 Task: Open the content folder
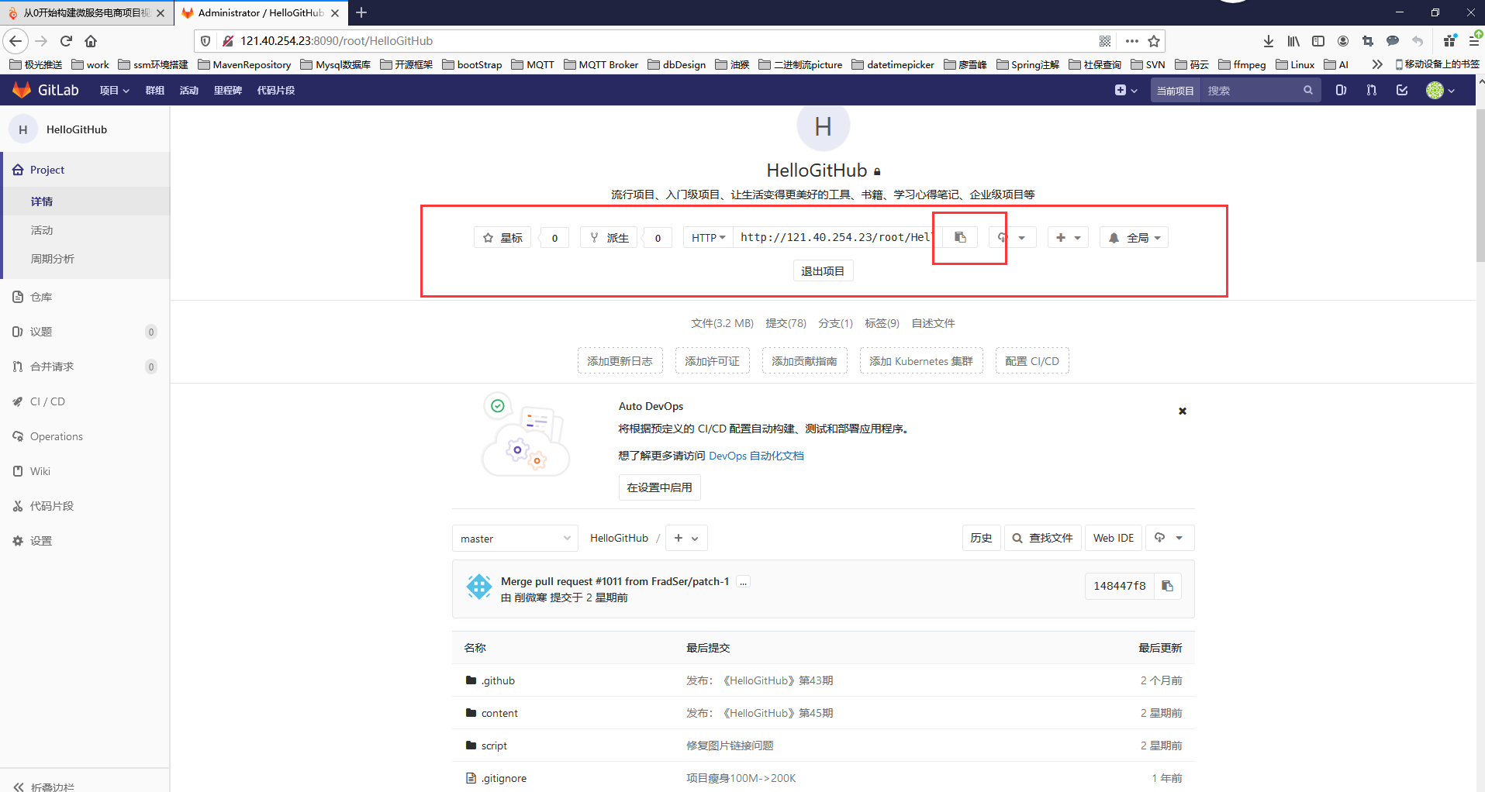pyautogui.click(x=499, y=713)
